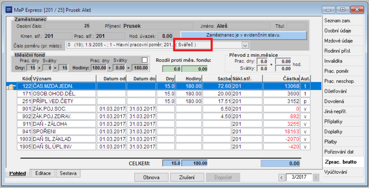Switch to the Sestava tab

click(68, 173)
